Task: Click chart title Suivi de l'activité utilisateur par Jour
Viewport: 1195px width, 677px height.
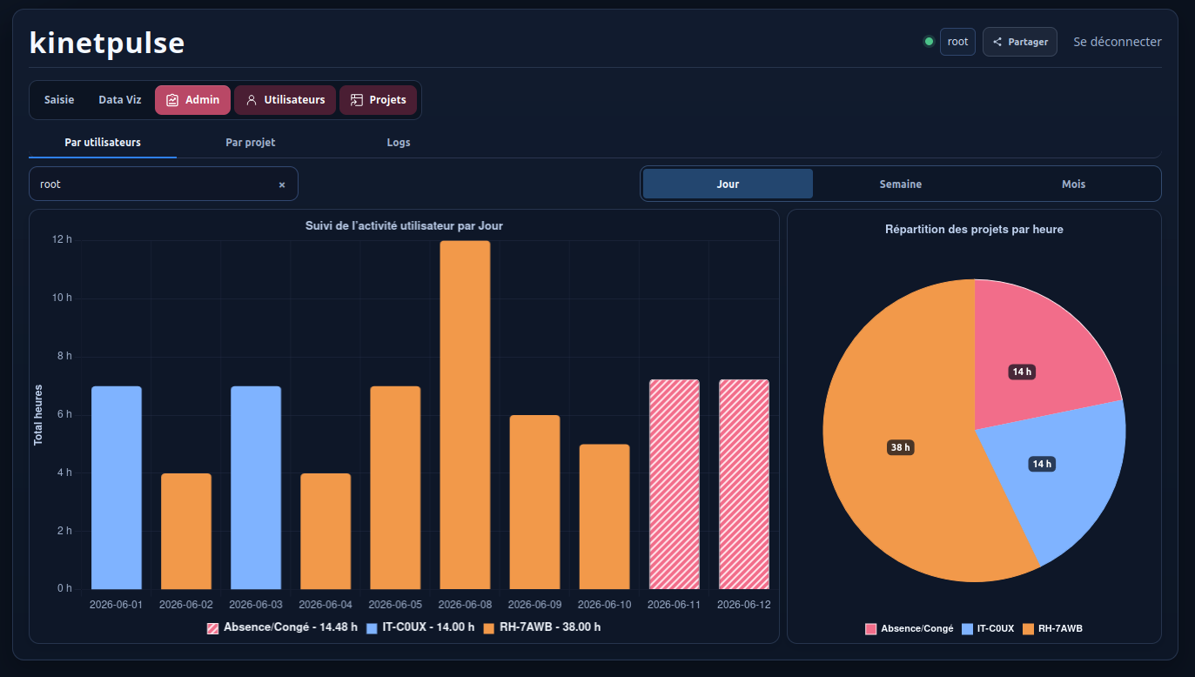Action: click(x=404, y=225)
